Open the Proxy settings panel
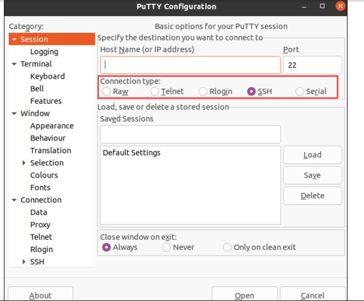 [40, 225]
